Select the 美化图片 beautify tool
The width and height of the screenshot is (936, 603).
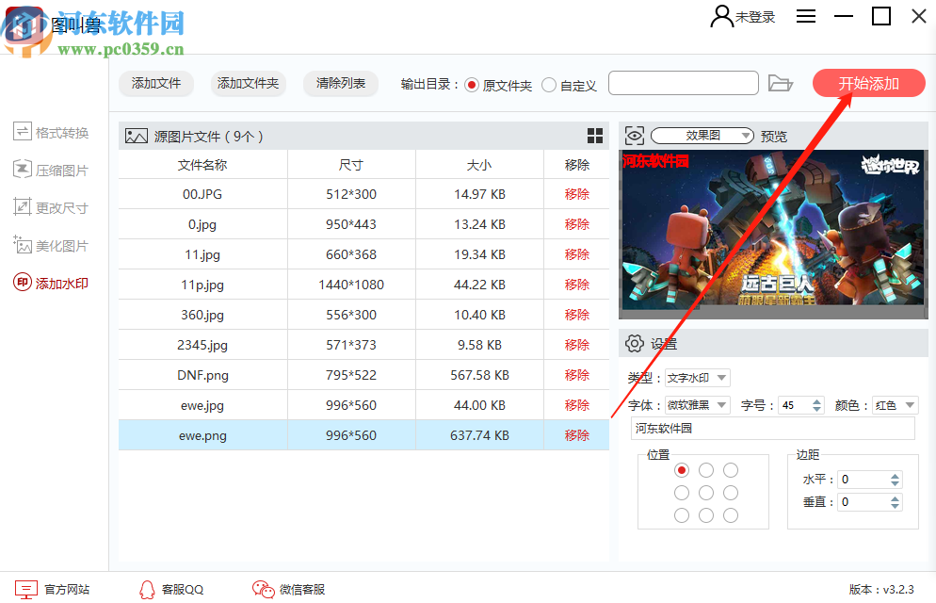[x=52, y=244]
